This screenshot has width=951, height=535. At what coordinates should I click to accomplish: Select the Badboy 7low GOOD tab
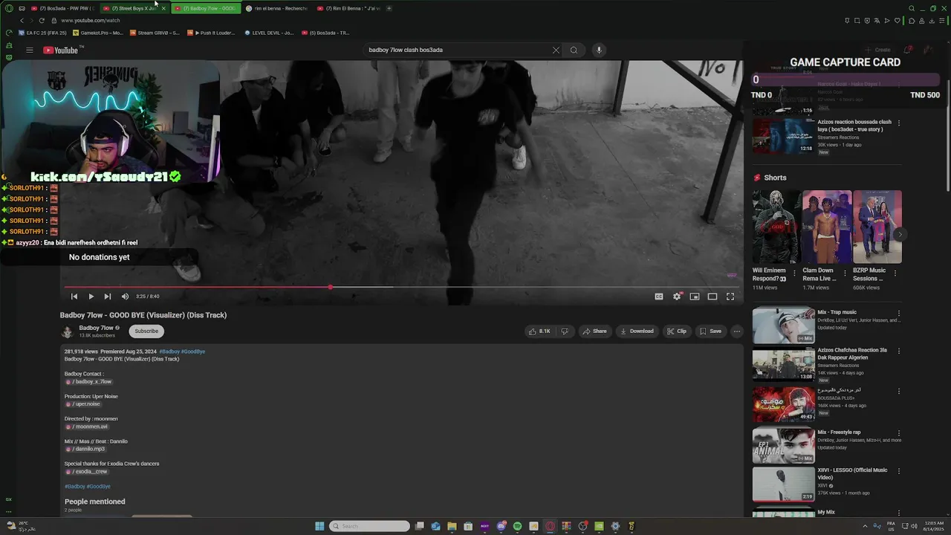pos(206,8)
